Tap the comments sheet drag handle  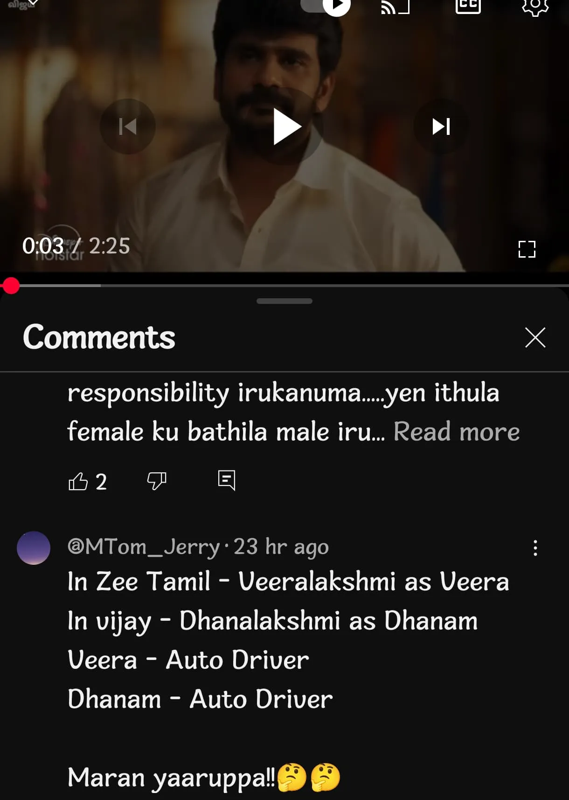284,301
